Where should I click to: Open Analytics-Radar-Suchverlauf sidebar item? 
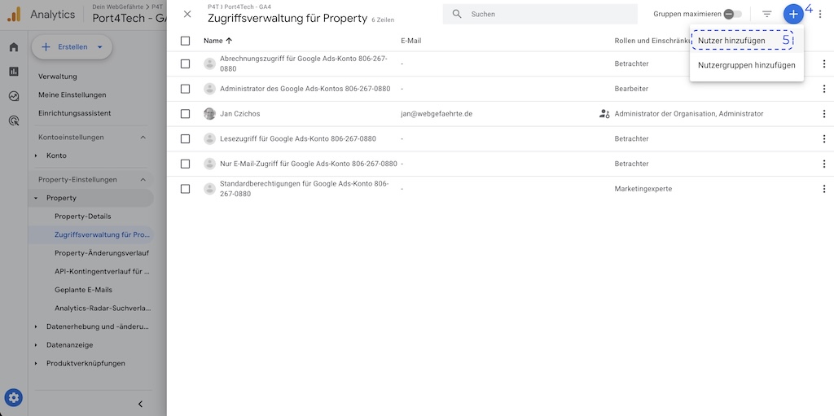103,308
